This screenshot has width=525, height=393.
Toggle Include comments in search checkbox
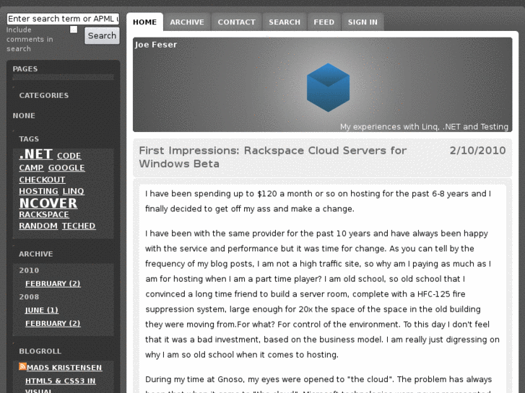pos(74,30)
